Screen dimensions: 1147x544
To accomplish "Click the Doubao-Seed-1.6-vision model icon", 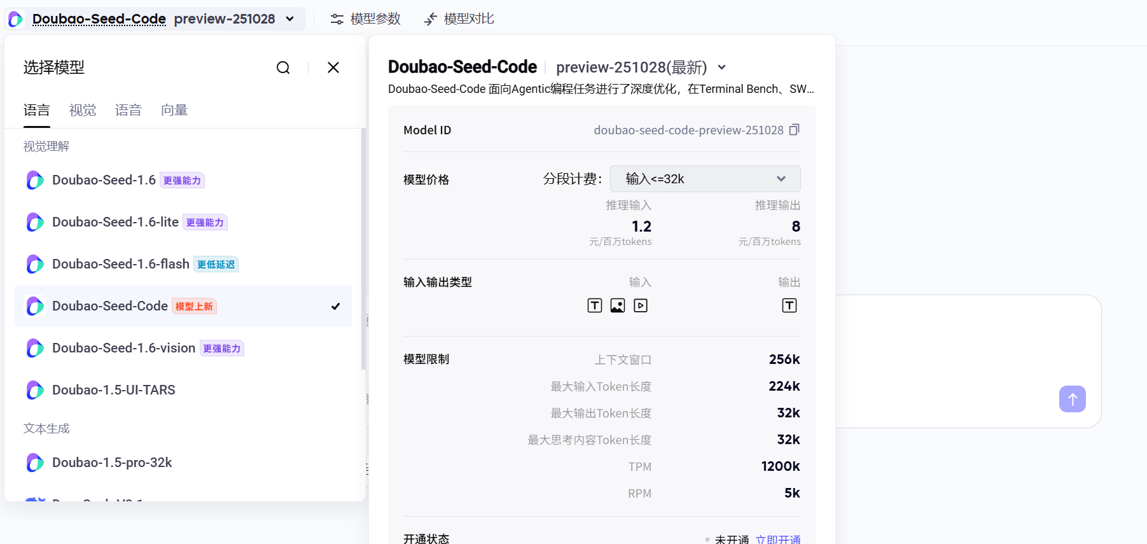I will (x=35, y=348).
